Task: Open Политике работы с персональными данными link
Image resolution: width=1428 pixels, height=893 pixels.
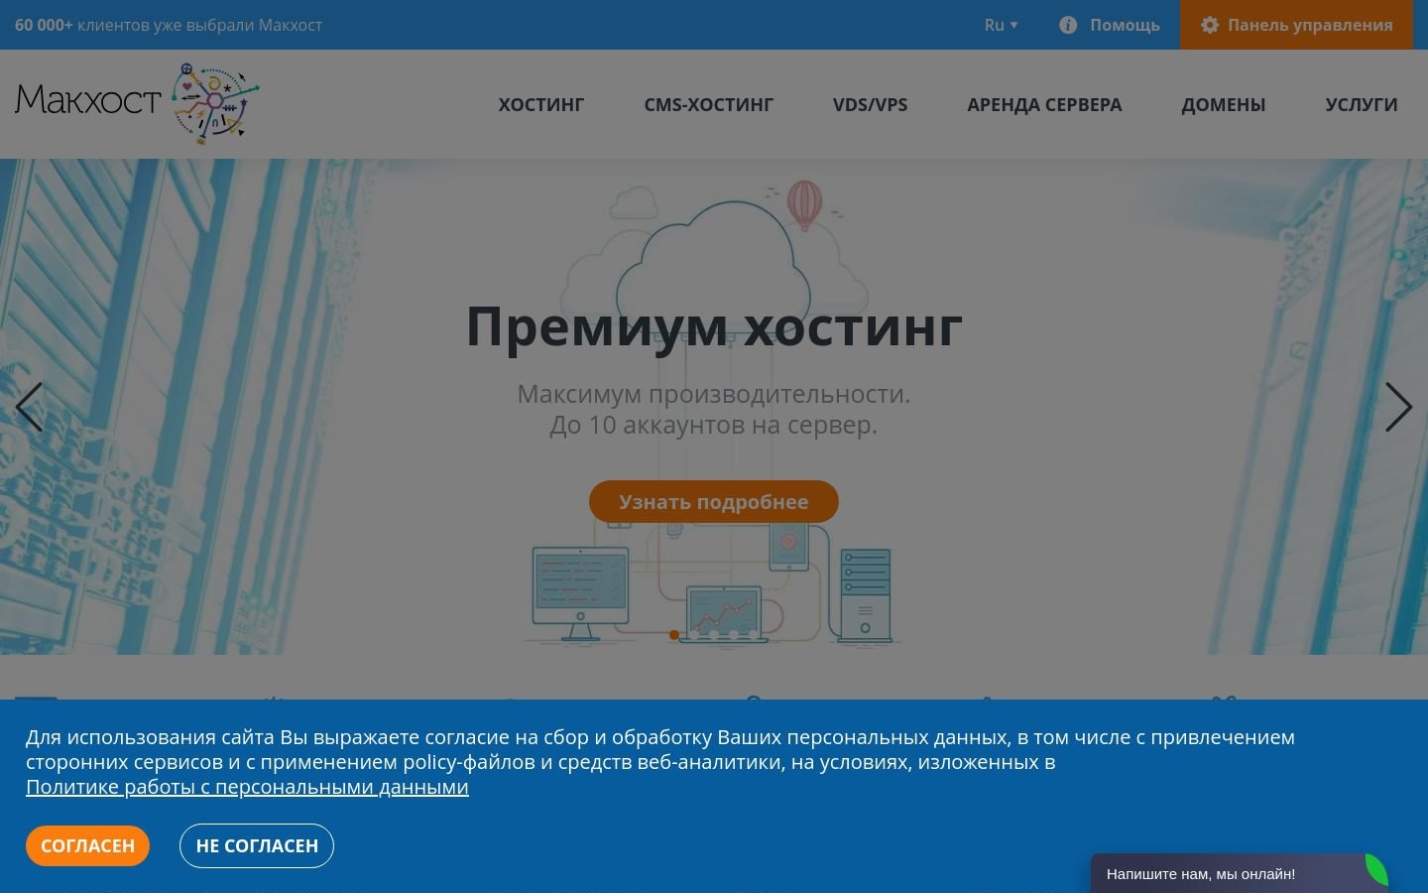Action: coord(247,787)
